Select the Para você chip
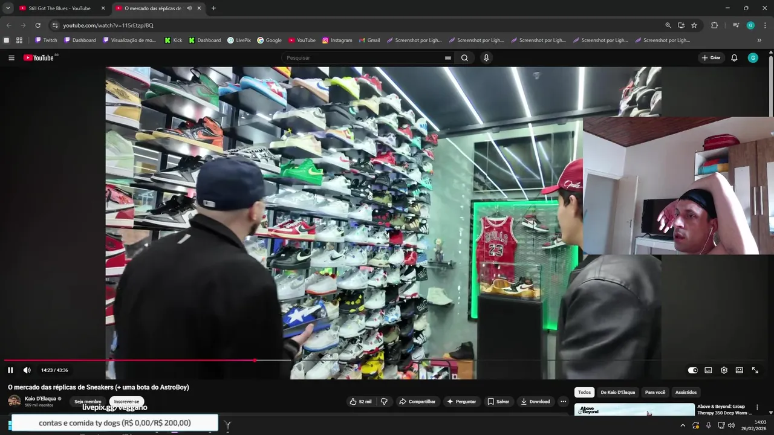This screenshot has width=774, height=435. coord(655,392)
